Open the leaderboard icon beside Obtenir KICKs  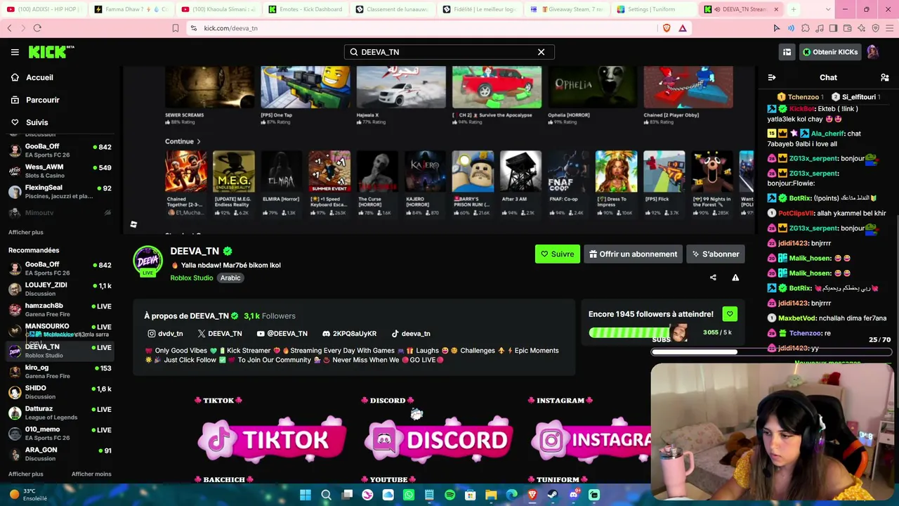pos(787,52)
